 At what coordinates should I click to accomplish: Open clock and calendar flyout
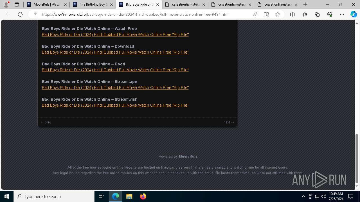pos(336,196)
